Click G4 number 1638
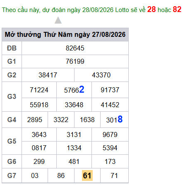 click(x=87, y=120)
